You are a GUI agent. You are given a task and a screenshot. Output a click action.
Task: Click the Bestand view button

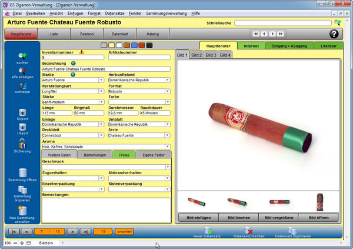87,34
